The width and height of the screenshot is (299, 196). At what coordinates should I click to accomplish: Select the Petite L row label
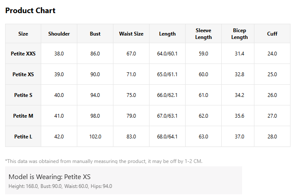23,136
